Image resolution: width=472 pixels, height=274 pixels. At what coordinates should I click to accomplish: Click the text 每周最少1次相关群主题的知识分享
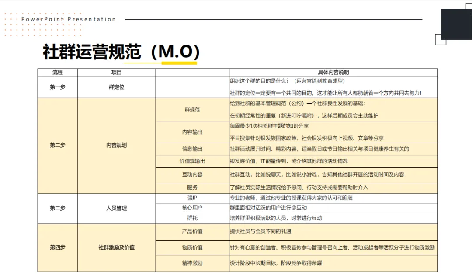[x=269, y=126]
